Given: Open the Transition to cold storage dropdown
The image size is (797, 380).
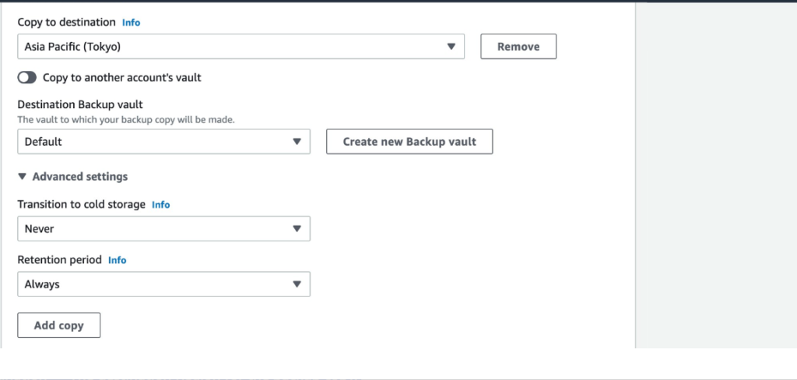Looking at the screenshot, I should [163, 229].
